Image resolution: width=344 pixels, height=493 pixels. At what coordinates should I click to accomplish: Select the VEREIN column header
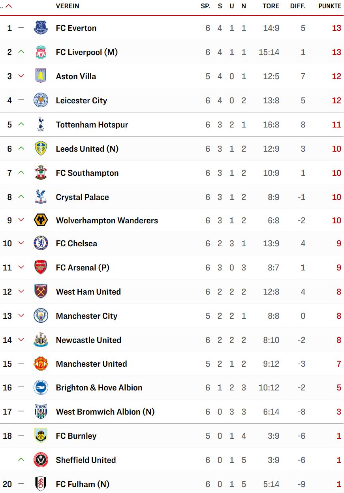[68, 6]
